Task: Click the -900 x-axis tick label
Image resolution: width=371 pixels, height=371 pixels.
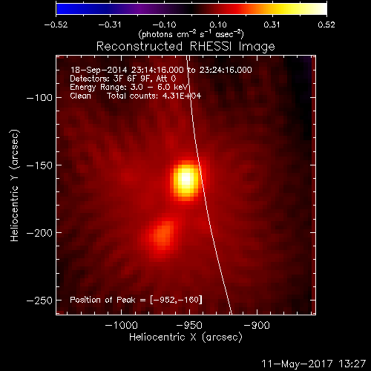Action: 257,325
